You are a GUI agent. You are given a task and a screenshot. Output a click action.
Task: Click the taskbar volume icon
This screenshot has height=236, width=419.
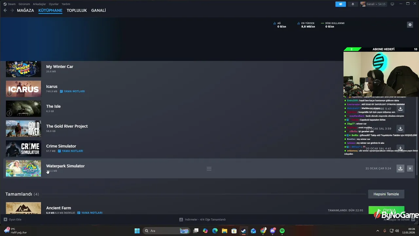click(x=397, y=231)
